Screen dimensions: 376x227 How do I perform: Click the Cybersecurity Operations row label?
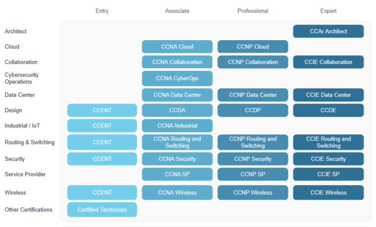click(x=22, y=78)
